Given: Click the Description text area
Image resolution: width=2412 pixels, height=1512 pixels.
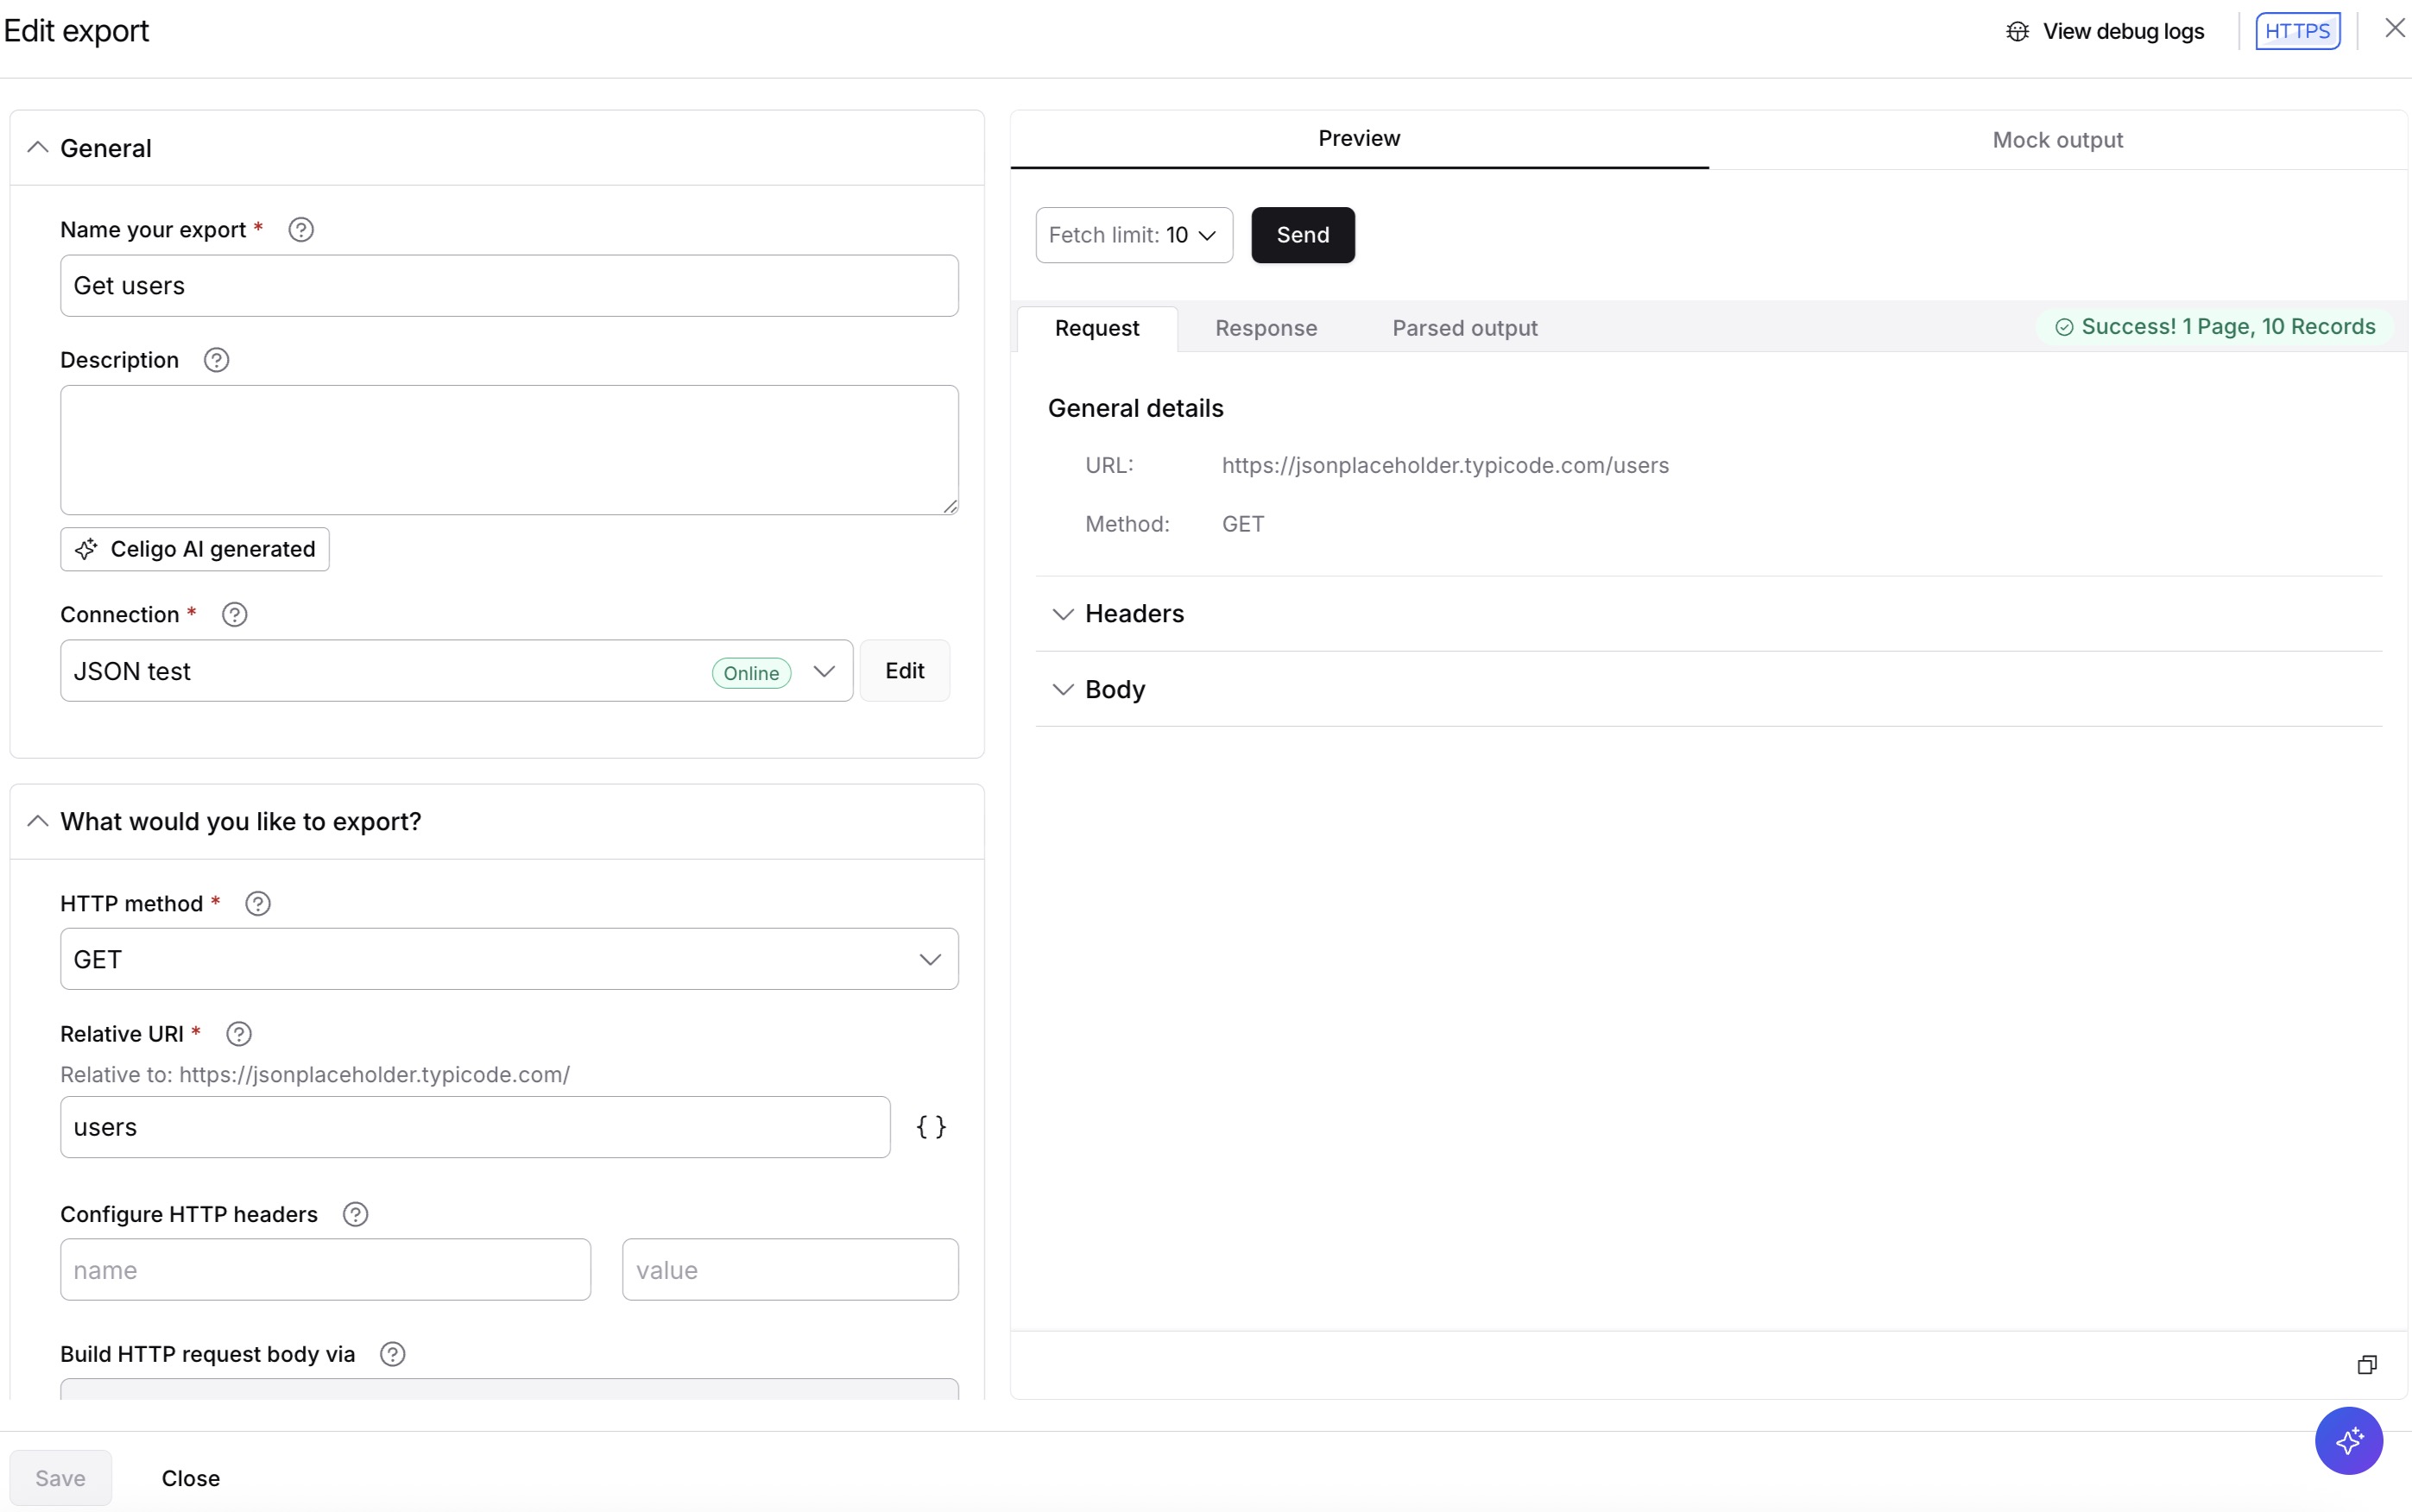Looking at the screenshot, I should [x=509, y=450].
